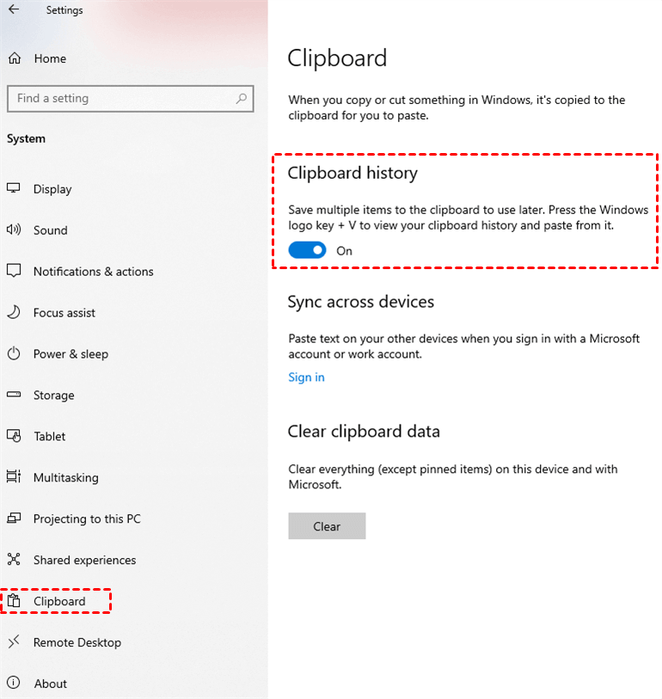Image resolution: width=662 pixels, height=699 pixels.
Task: Click the Home house icon
Action: pos(15,58)
